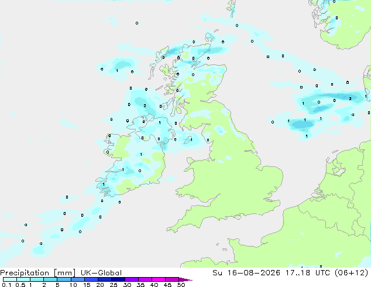The width and height of the screenshot is (371, 287).
Task: Click the 30–35 mm purple legend swatch
Action: tap(131, 279)
